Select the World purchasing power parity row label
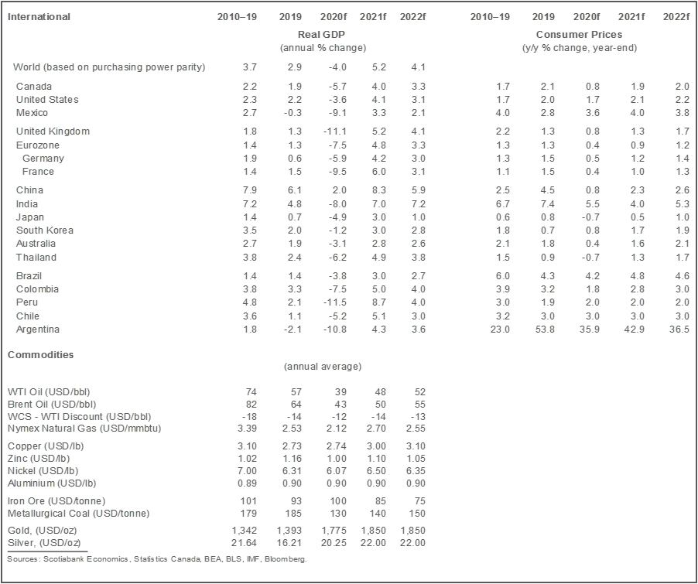 pos(109,67)
